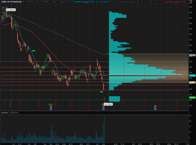
Task: Click the H: 205.65 high value
Action: click(x=44, y=2)
